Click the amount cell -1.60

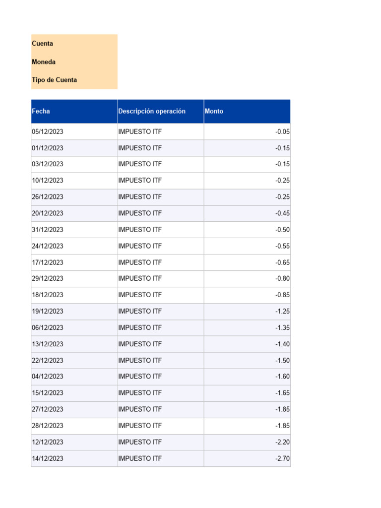(x=282, y=377)
